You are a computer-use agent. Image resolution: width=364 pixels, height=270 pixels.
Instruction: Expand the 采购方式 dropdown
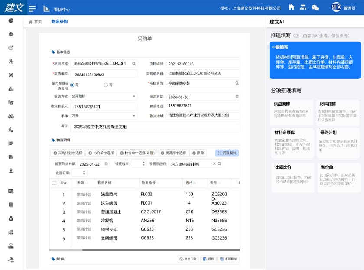134,96
